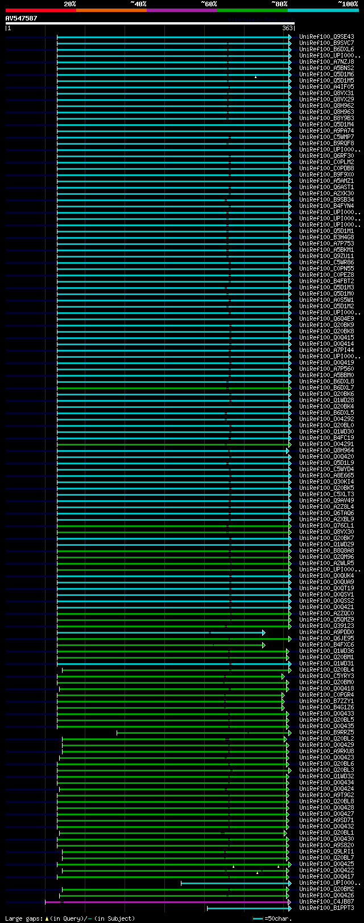Select the UniRef100_B8Y9B3 label

pos(326,119)
